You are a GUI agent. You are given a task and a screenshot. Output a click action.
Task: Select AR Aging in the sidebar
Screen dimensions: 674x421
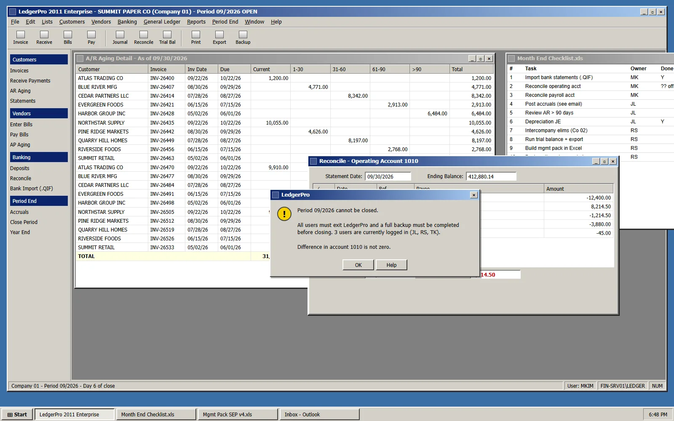(20, 91)
